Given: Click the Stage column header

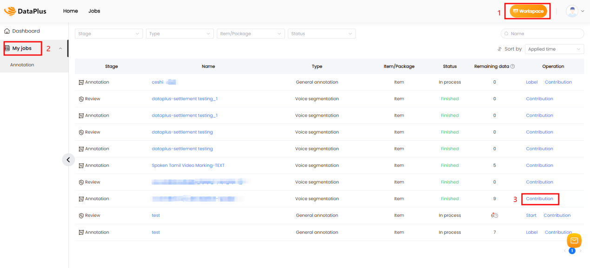Looking at the screenshot, I should (112, 66).
